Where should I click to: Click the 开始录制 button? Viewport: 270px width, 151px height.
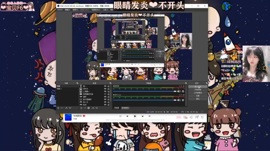click(x=198, y=90)
